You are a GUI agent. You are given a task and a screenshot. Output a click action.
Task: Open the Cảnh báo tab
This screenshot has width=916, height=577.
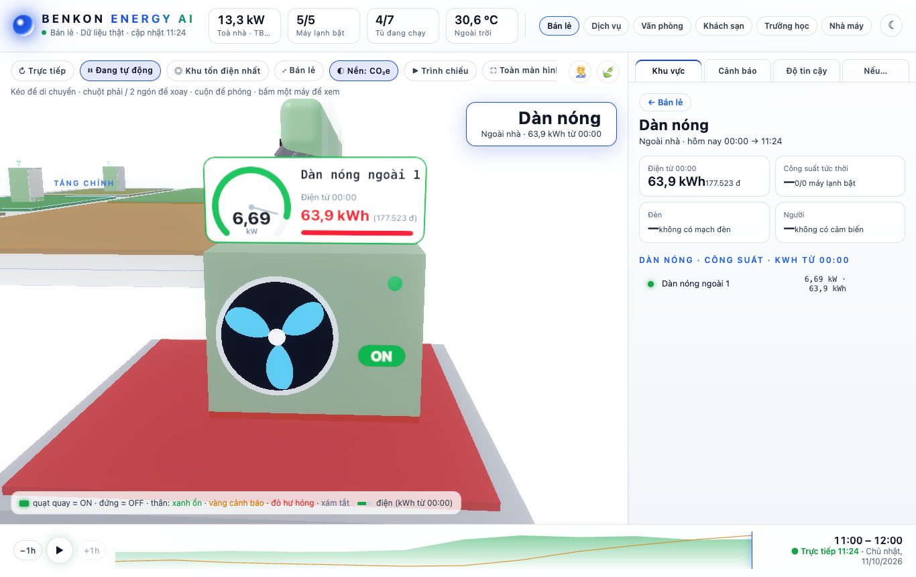tap(738, 71)
